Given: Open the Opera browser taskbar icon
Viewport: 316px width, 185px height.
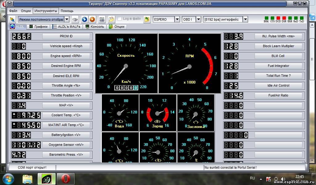Looking at the screenshot, I should pyautogui.click(x=65, y=179).
